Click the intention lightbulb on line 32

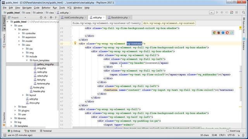pyautogui.click(x=75, y=43)
